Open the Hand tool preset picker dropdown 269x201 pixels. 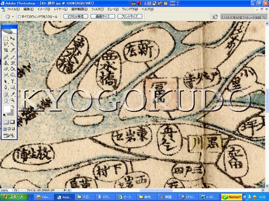(x=13, y=17)
